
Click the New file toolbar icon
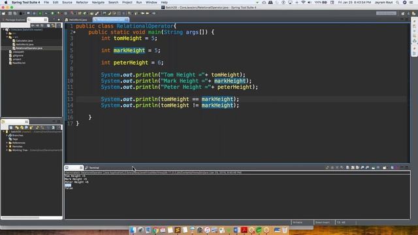[x=4, y=13]
